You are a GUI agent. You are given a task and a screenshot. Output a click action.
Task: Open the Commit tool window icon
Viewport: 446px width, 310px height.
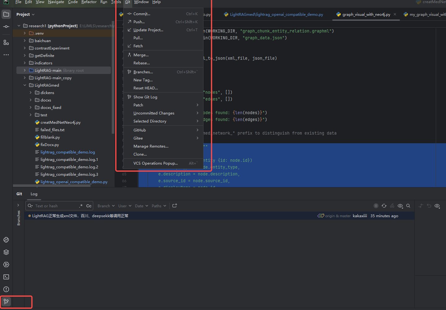coord(6,27)
